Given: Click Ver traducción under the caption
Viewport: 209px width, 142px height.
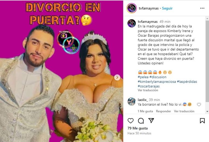Looking at the screenshot, I should [148, 90].
